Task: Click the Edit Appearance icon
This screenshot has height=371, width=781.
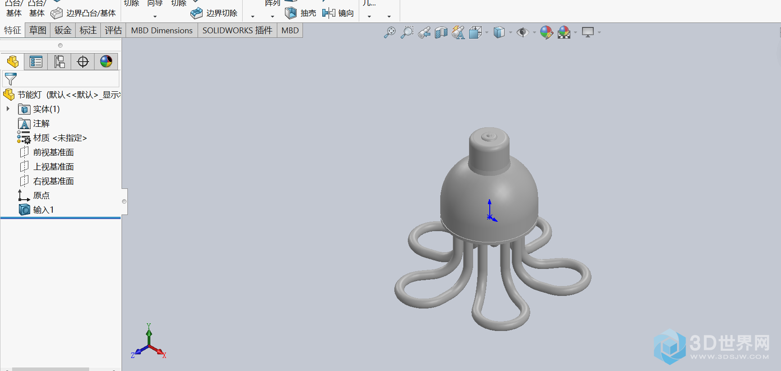Action: (546, 32)
